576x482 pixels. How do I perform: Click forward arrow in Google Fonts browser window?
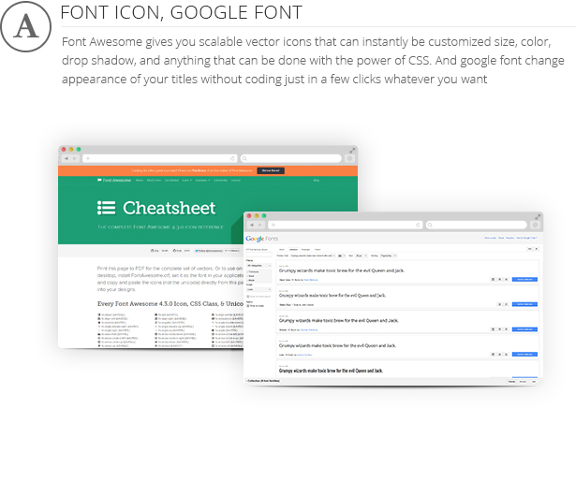[x=260, y=225]
